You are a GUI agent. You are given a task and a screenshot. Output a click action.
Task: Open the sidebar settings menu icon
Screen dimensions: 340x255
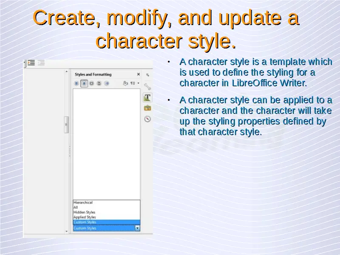(147, 74)
